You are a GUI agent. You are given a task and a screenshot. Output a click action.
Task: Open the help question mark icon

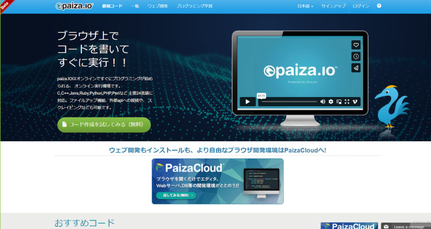[379, 6]
